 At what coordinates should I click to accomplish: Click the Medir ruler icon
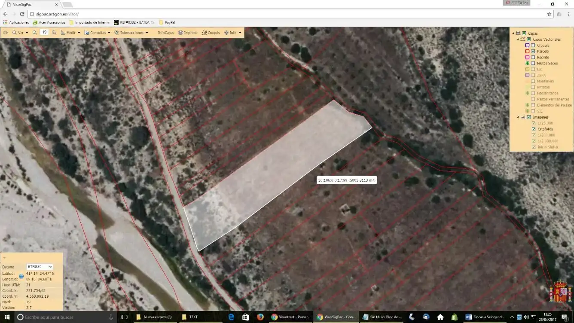point(63,33)
